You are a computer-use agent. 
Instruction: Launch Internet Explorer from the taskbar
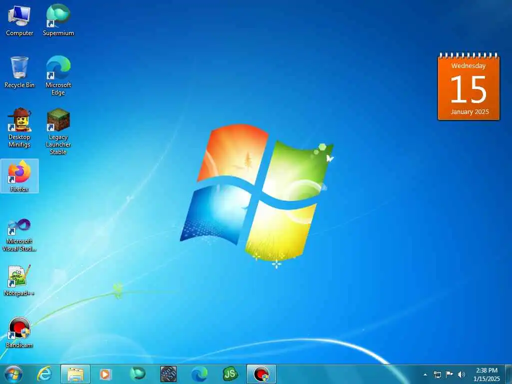click(44, 374)
